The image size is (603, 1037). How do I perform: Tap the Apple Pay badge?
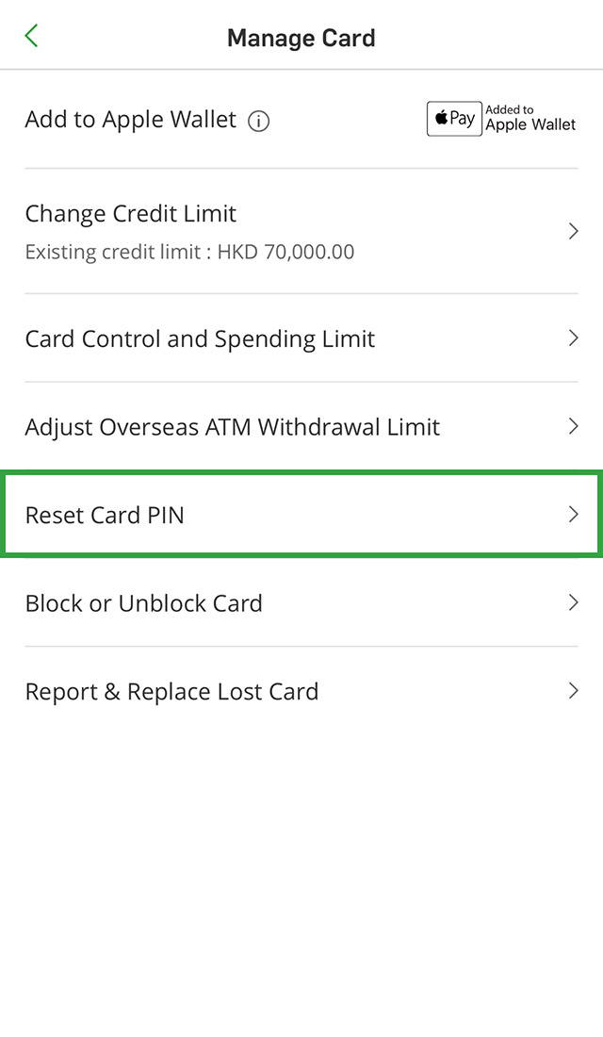coord(454,119)
